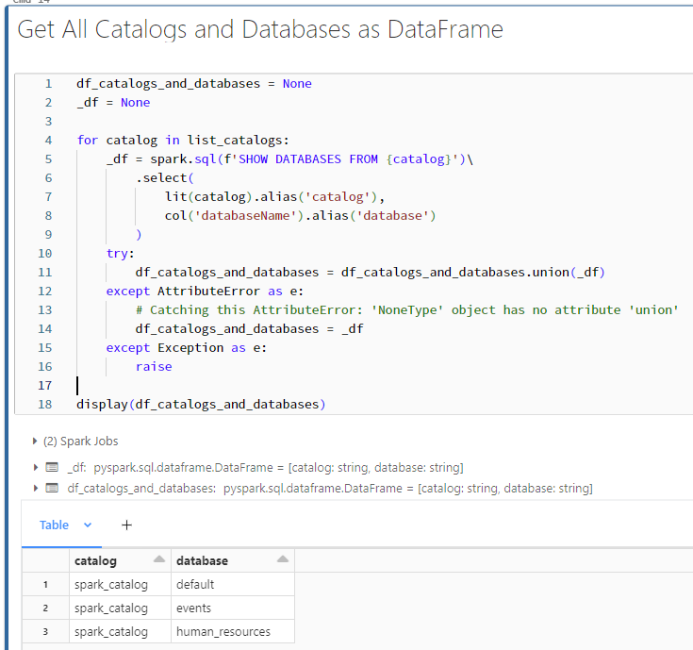This screenshot has width=693, height=650.
Task: Click line number 10 in the gutter
Action: [x=45, y=253]
